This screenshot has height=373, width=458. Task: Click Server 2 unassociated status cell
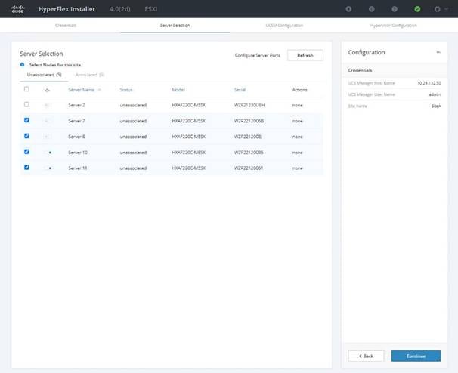(x=133, y=105)
